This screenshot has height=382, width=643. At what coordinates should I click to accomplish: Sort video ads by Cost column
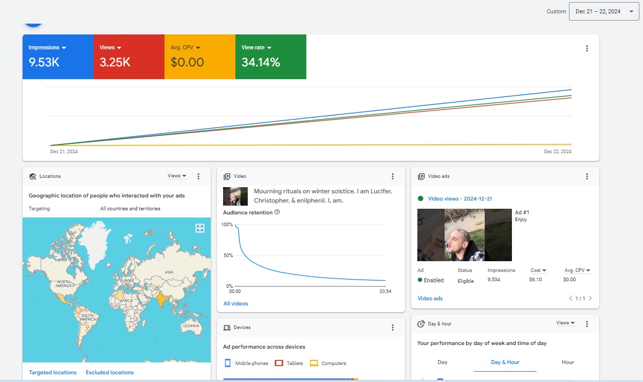(538, 270)
